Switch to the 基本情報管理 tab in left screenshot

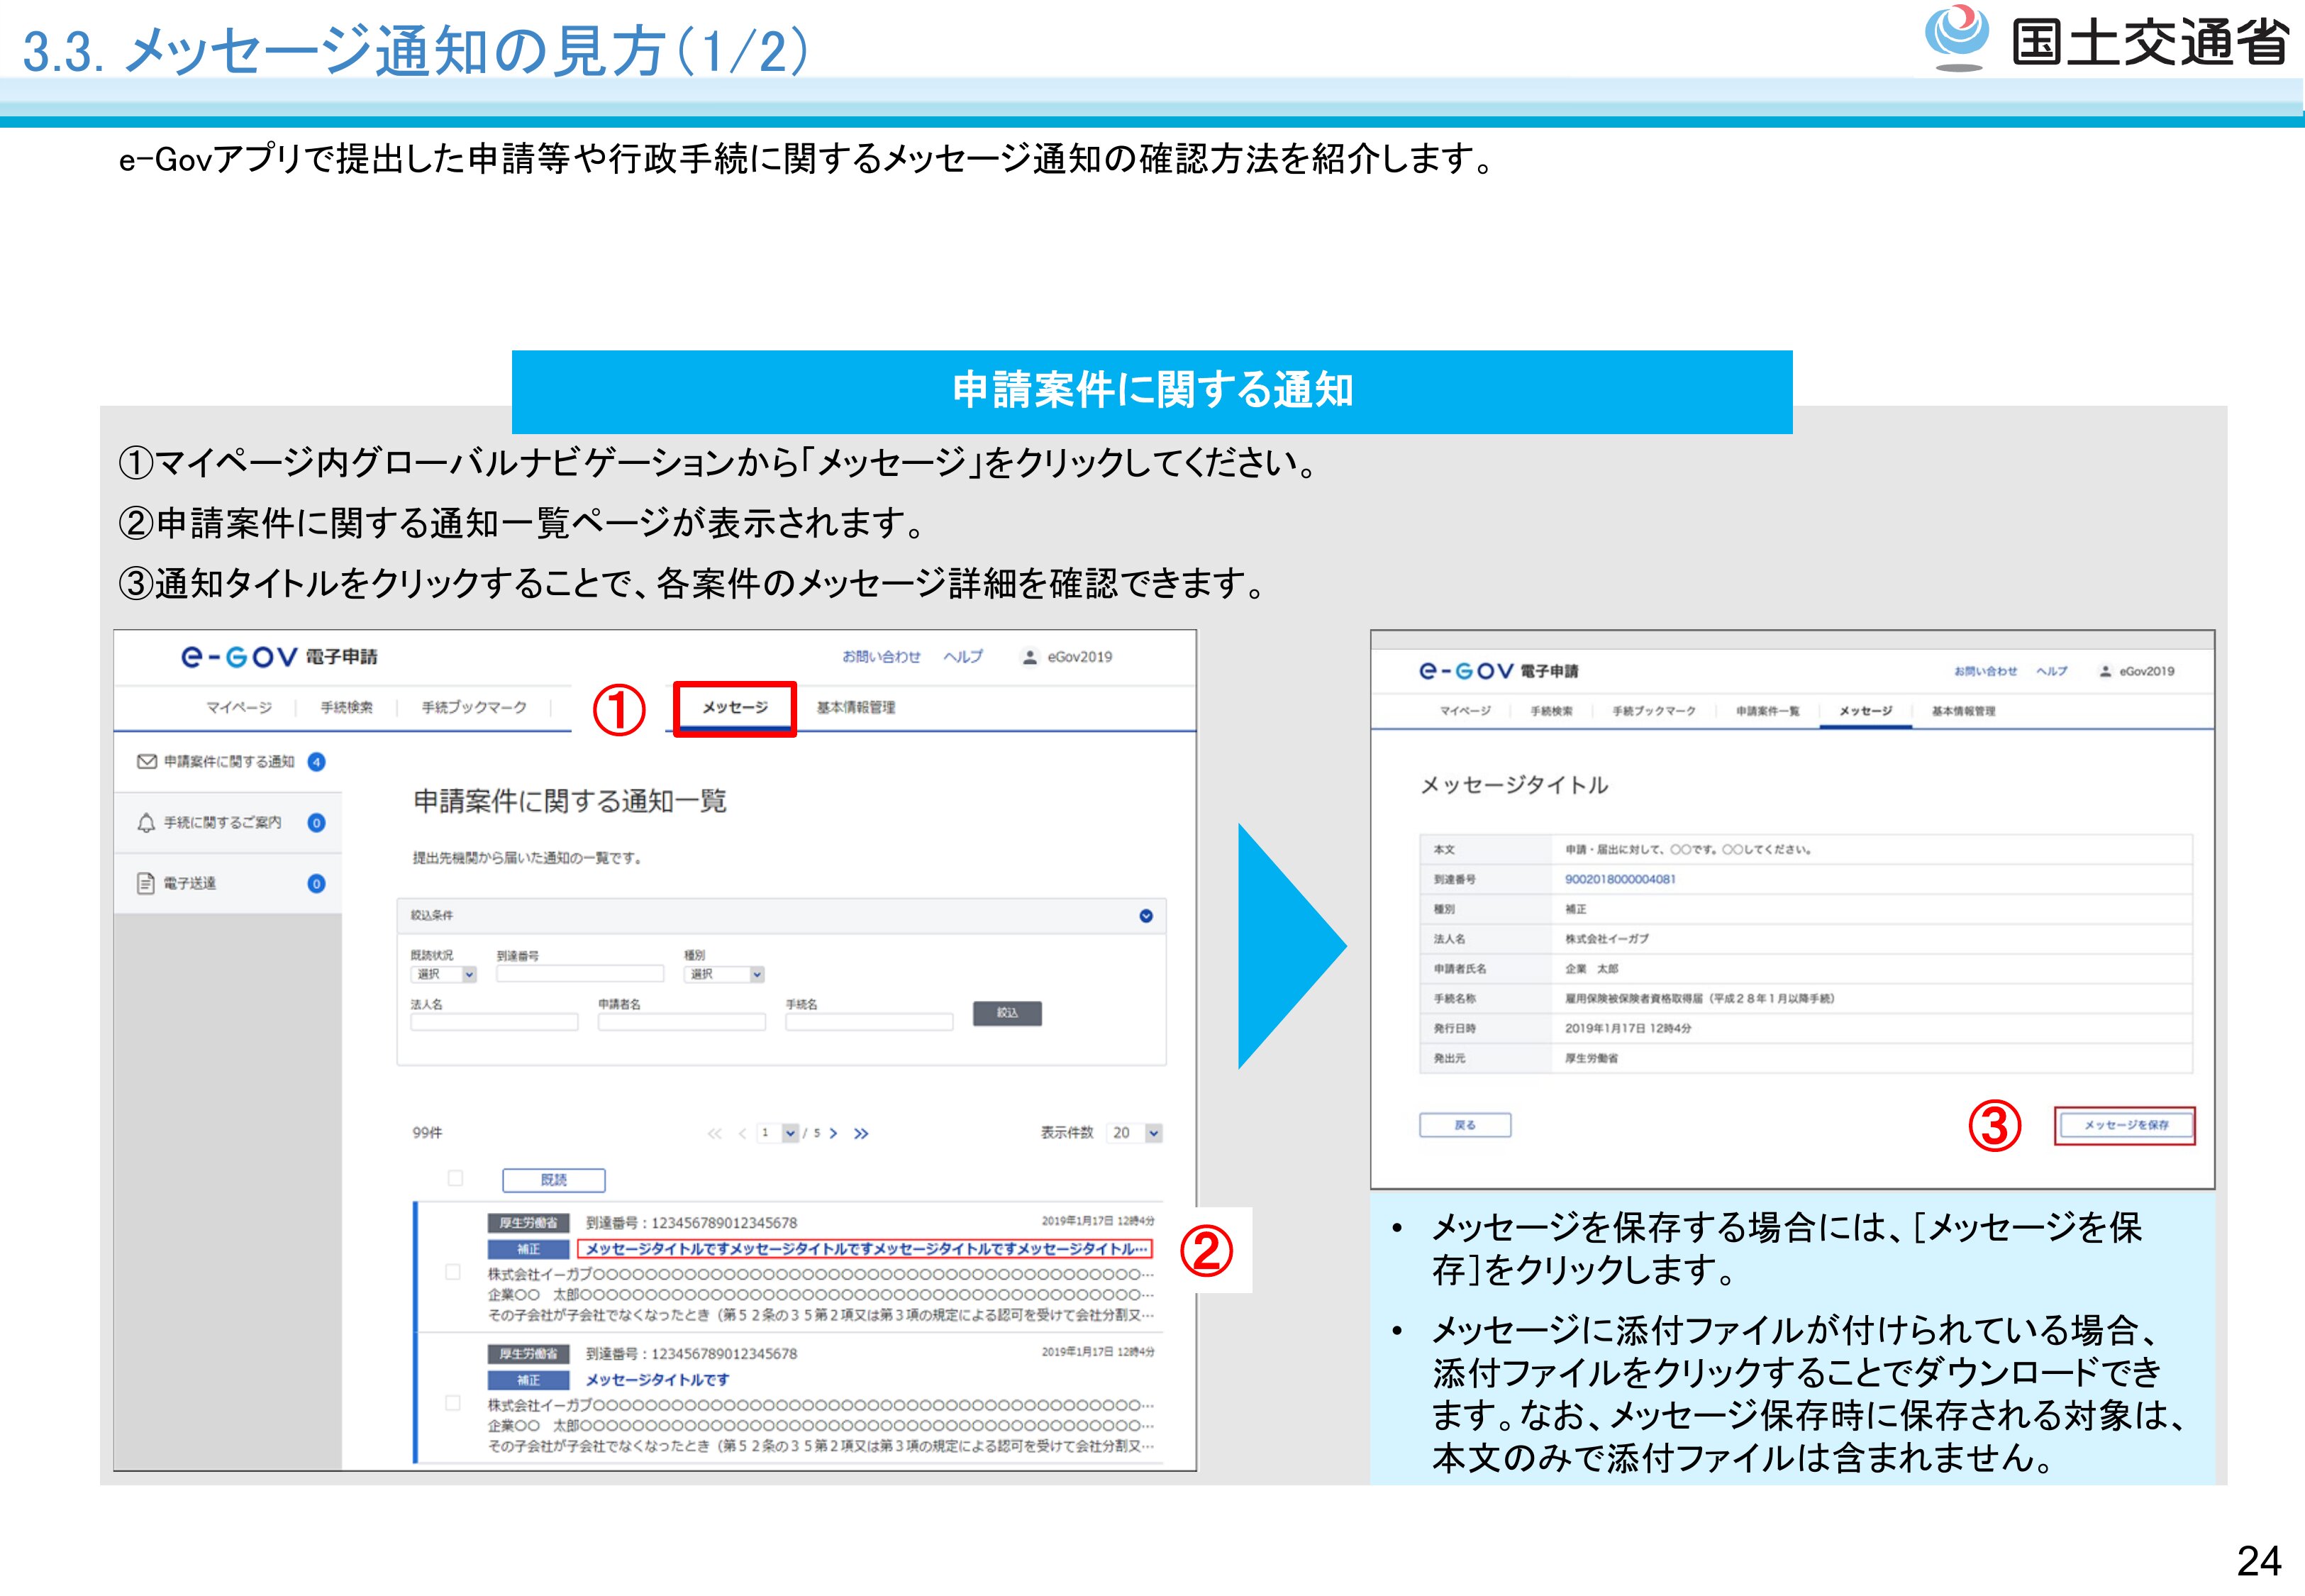(855, 708)
